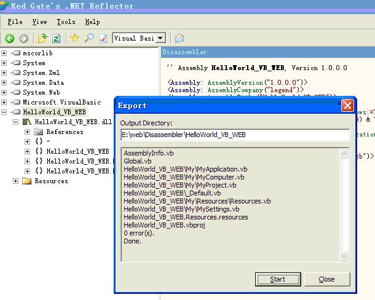Click the Reflector app icon in title bar
The width and height of the screenshot is (375, 300).
point(4,6)
